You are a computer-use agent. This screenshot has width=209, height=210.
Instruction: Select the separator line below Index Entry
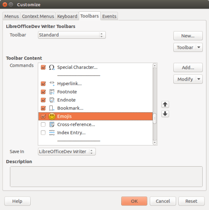[79, 141]
